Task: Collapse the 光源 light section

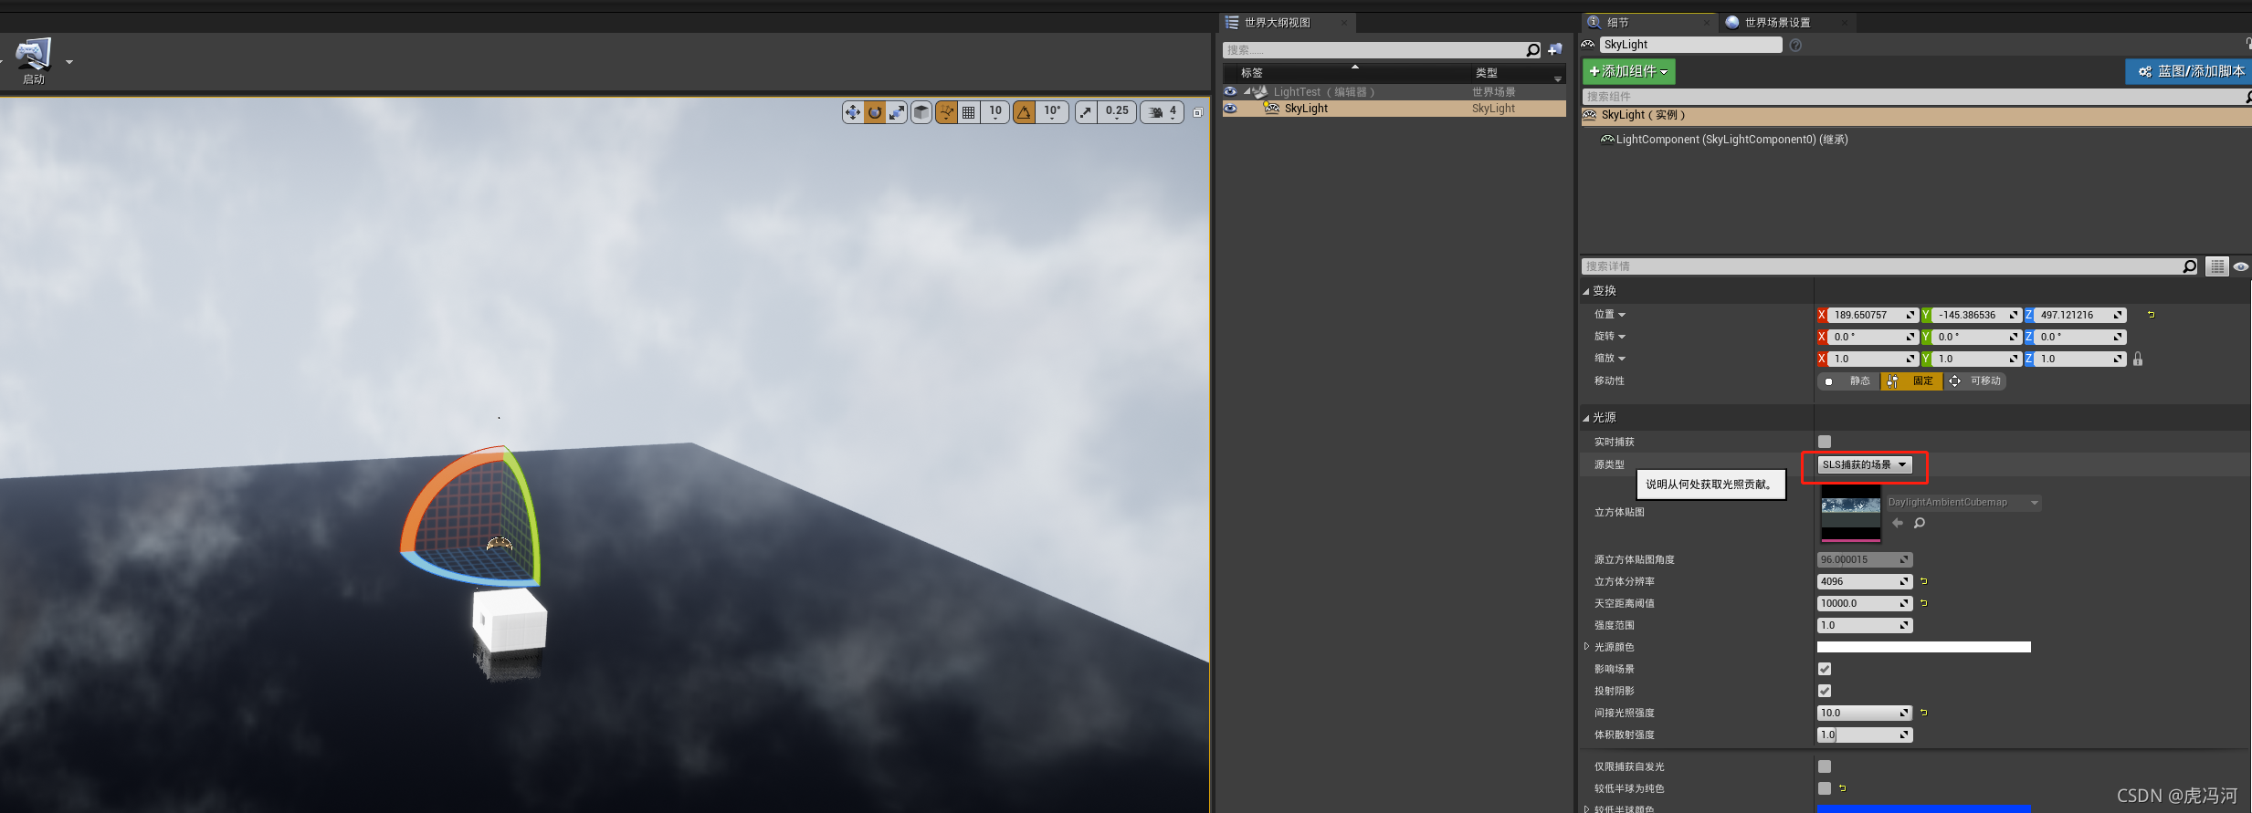Action: pos(1586,419)
